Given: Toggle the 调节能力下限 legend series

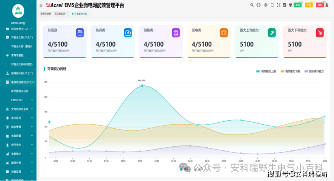Looking at the screenshot, I should [x=290, y=71].
